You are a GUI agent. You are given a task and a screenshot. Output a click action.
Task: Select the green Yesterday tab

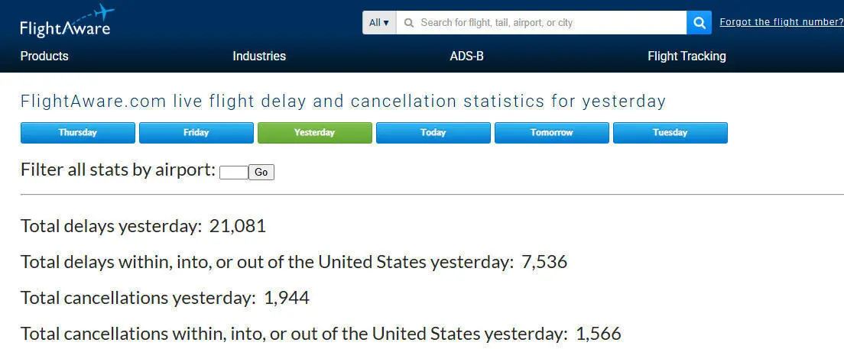tap(315, 133)
